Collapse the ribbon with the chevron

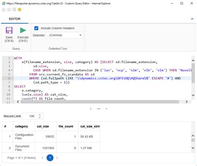(x=192, y=19)
